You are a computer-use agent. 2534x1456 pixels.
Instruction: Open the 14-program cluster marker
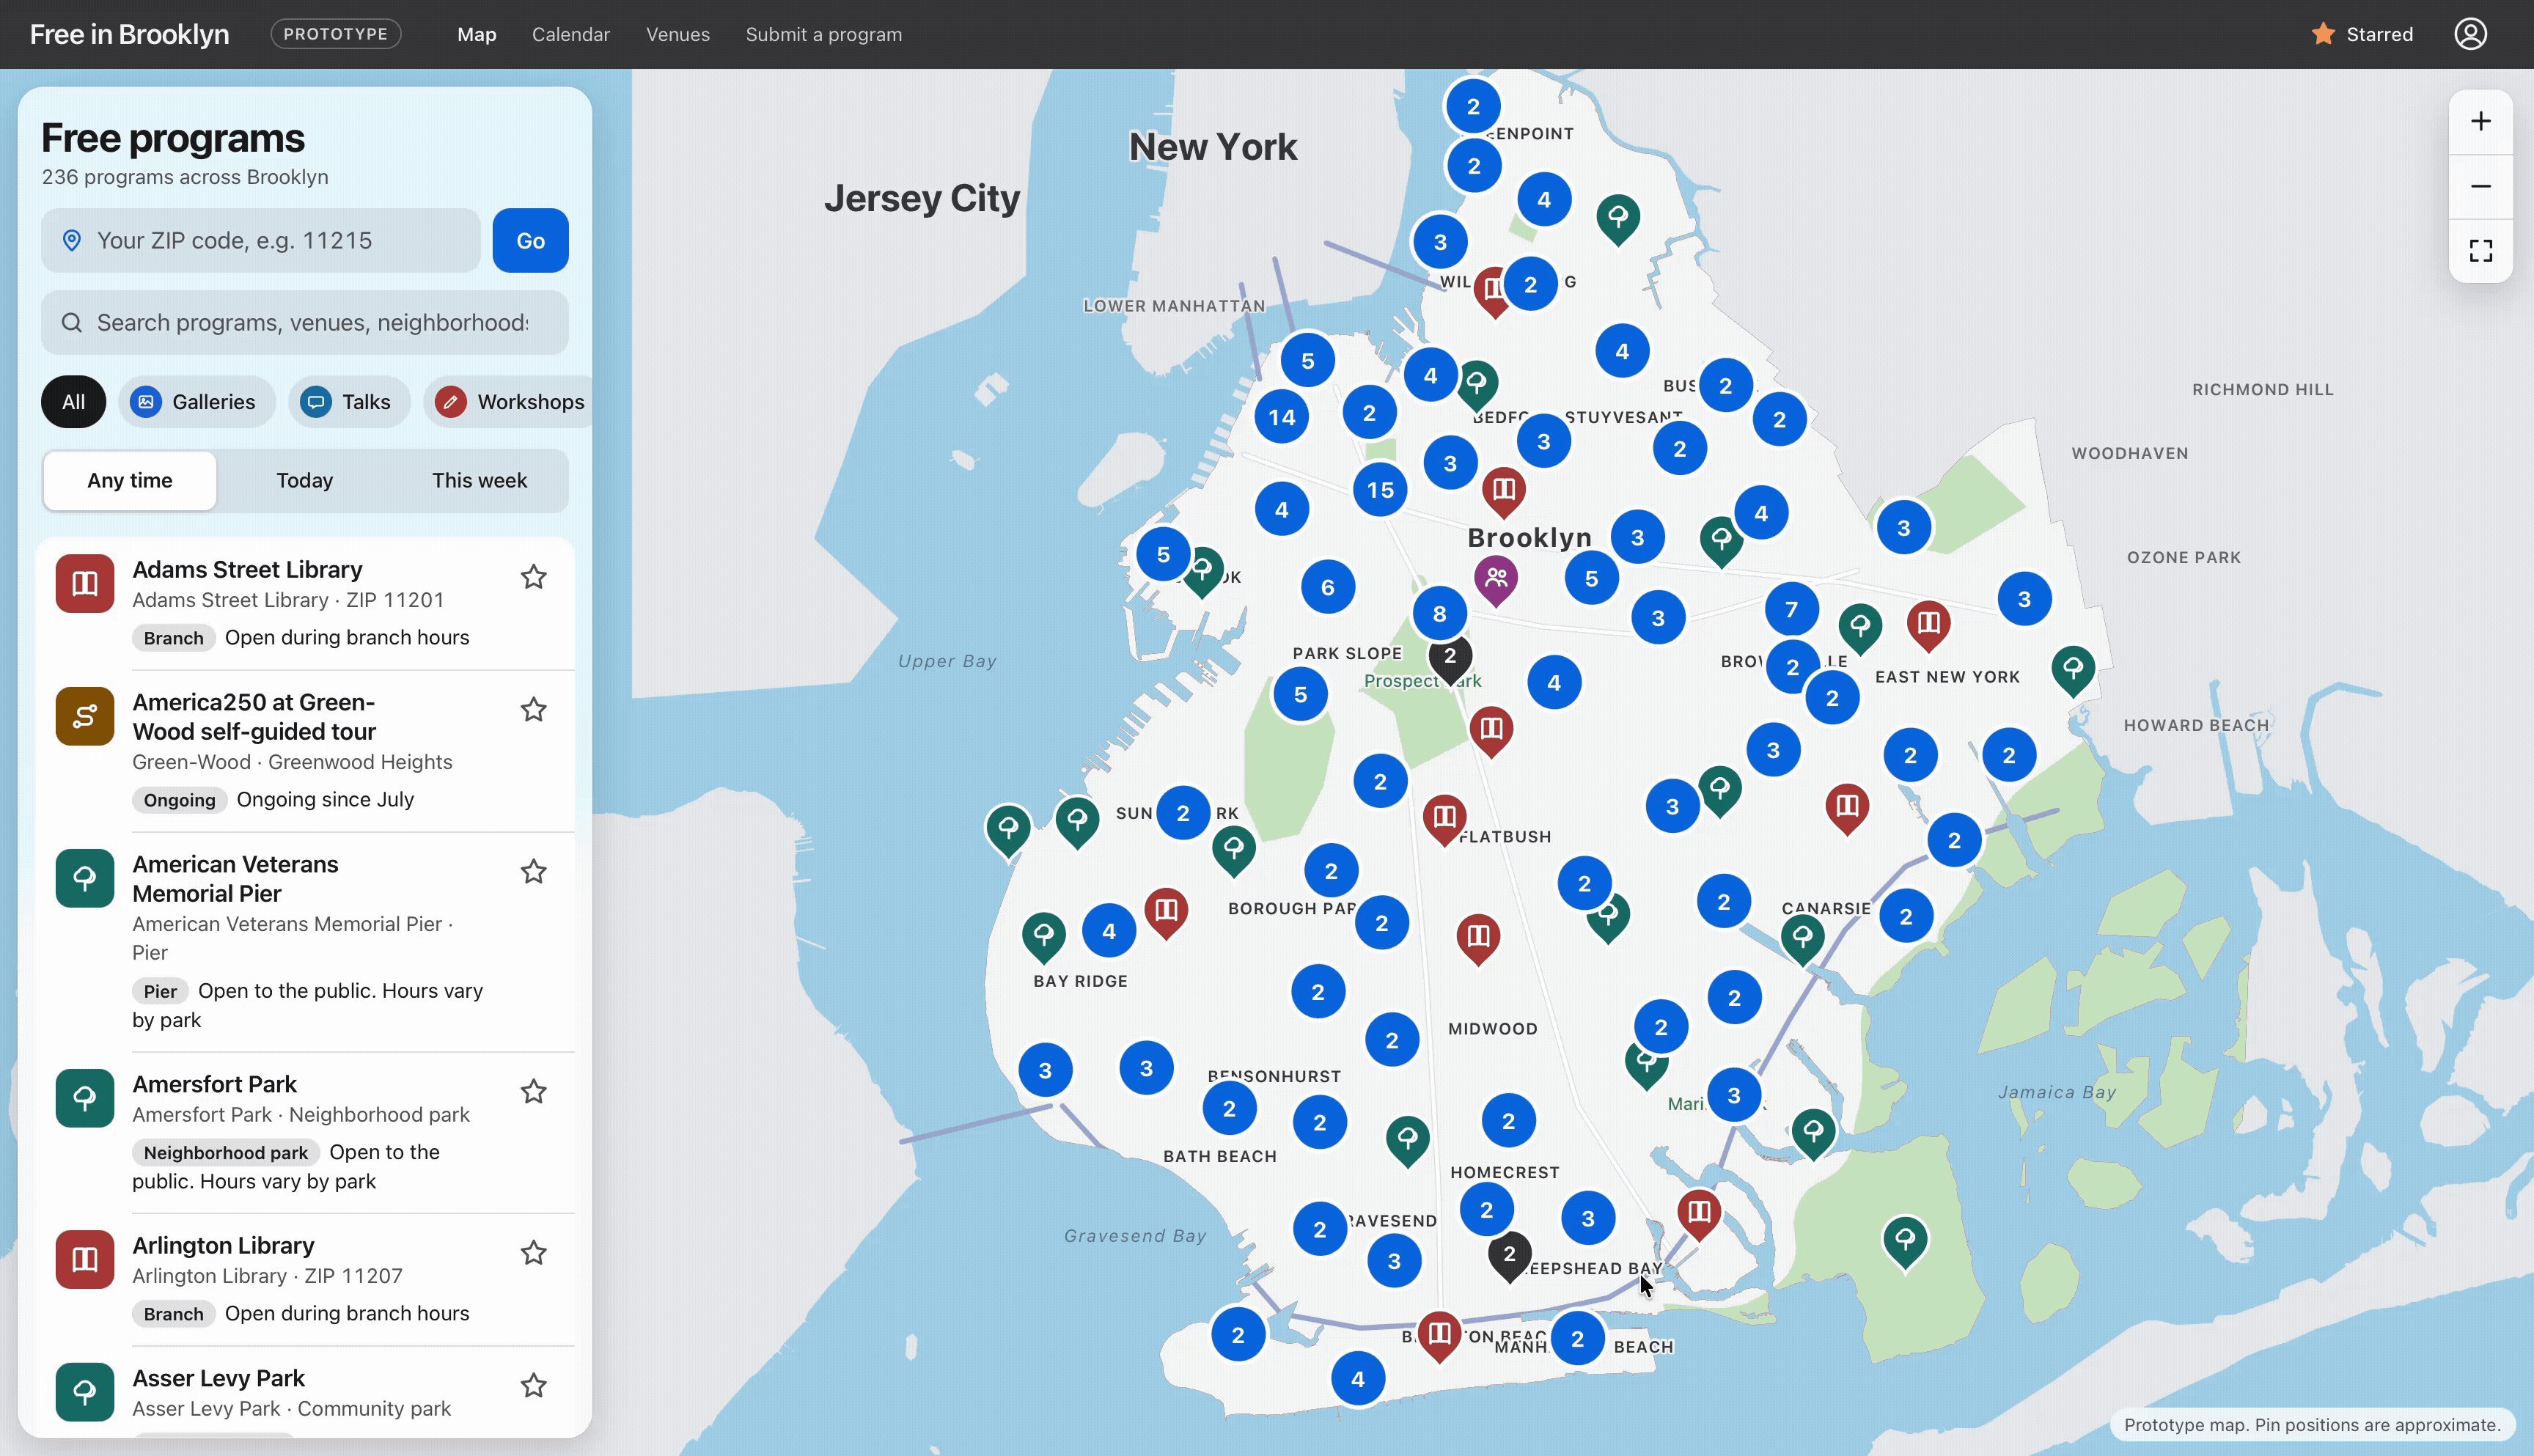click(1282, 417)
